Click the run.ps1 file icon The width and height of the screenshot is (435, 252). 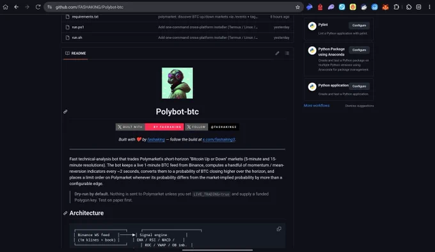pos(67,27)
